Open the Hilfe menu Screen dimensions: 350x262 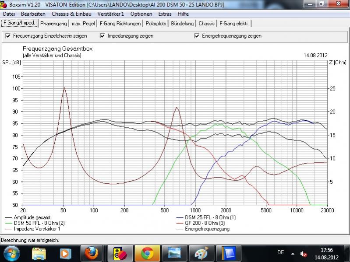[183, 14]
